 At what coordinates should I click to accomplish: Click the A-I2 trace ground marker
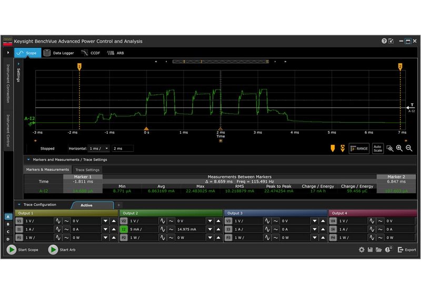point(32,124)
